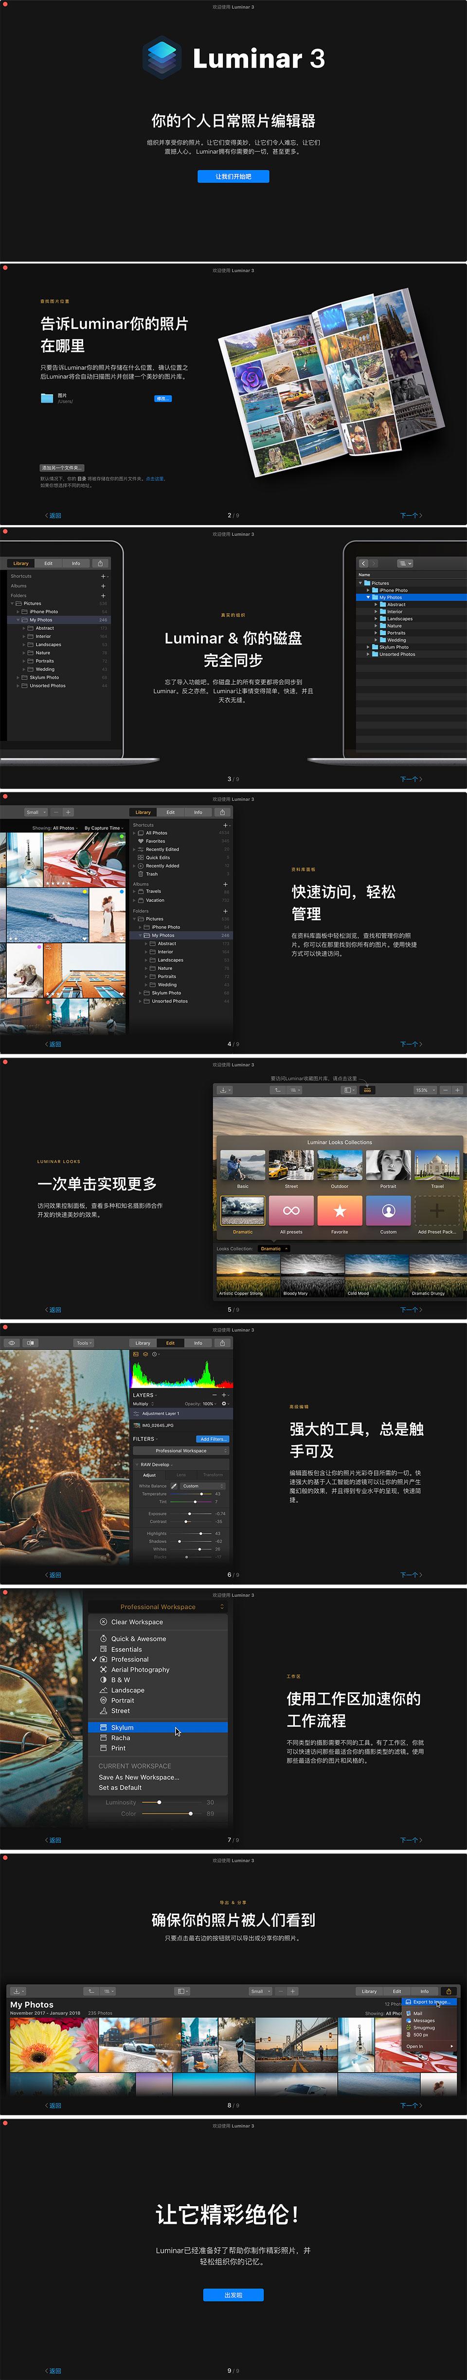Screen dimensions: 467x2380
Task: Click the blue 出发啦 button
Action: 233,2294
